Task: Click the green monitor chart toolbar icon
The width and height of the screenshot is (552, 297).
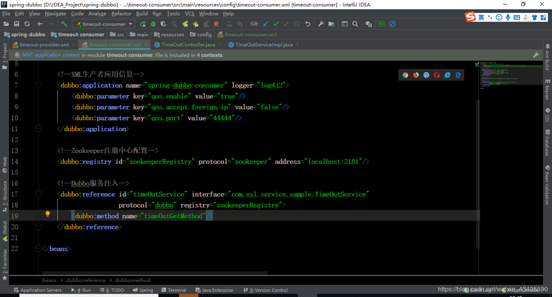Action: (x=382, y=24)
